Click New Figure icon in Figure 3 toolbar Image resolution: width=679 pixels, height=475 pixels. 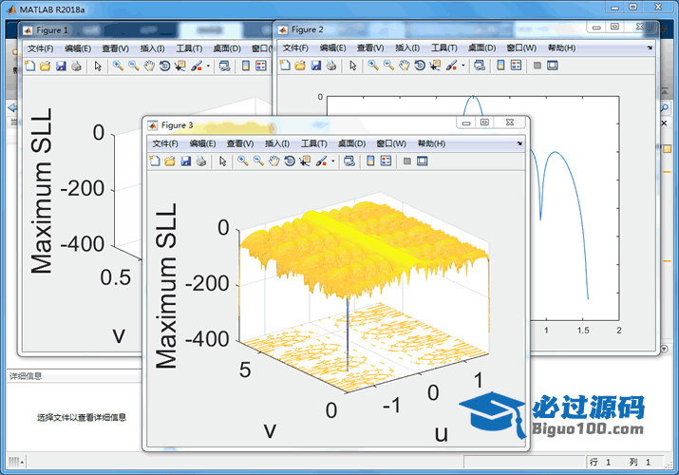155,161
